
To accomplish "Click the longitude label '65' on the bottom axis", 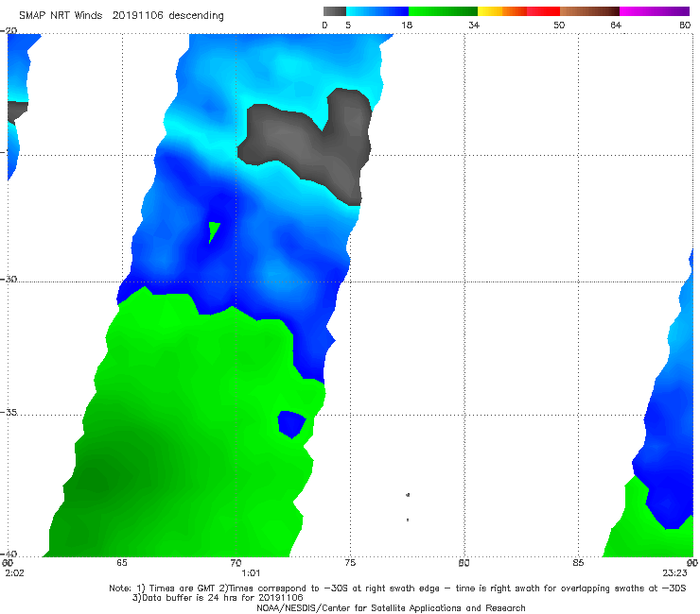I will coord(122,563).
